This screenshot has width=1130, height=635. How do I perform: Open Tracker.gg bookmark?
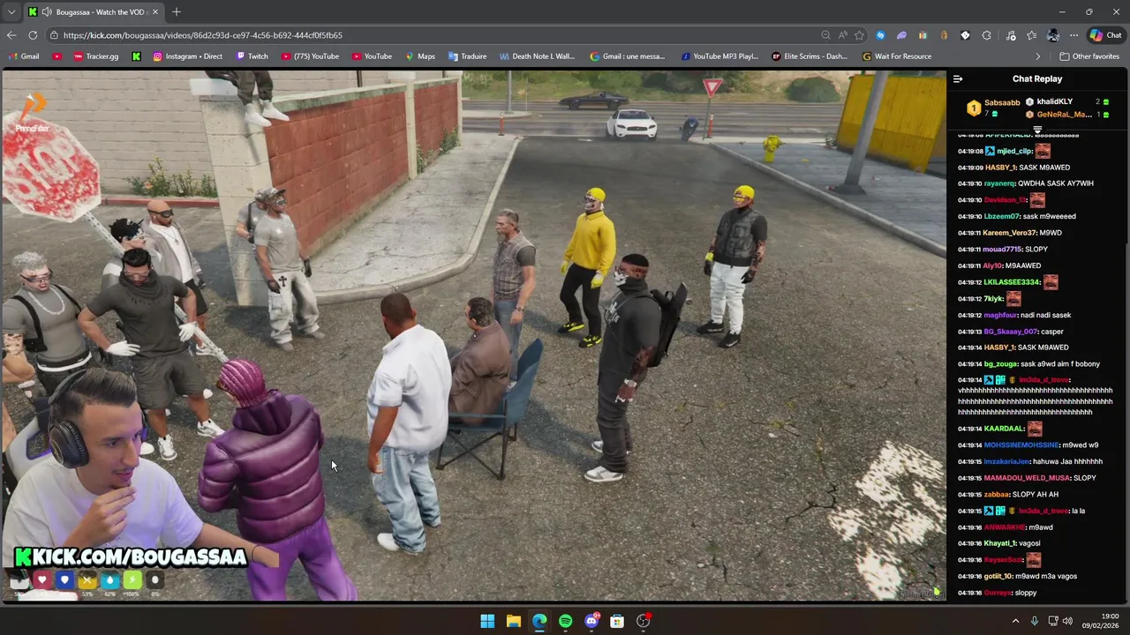[x=95, y=56]
